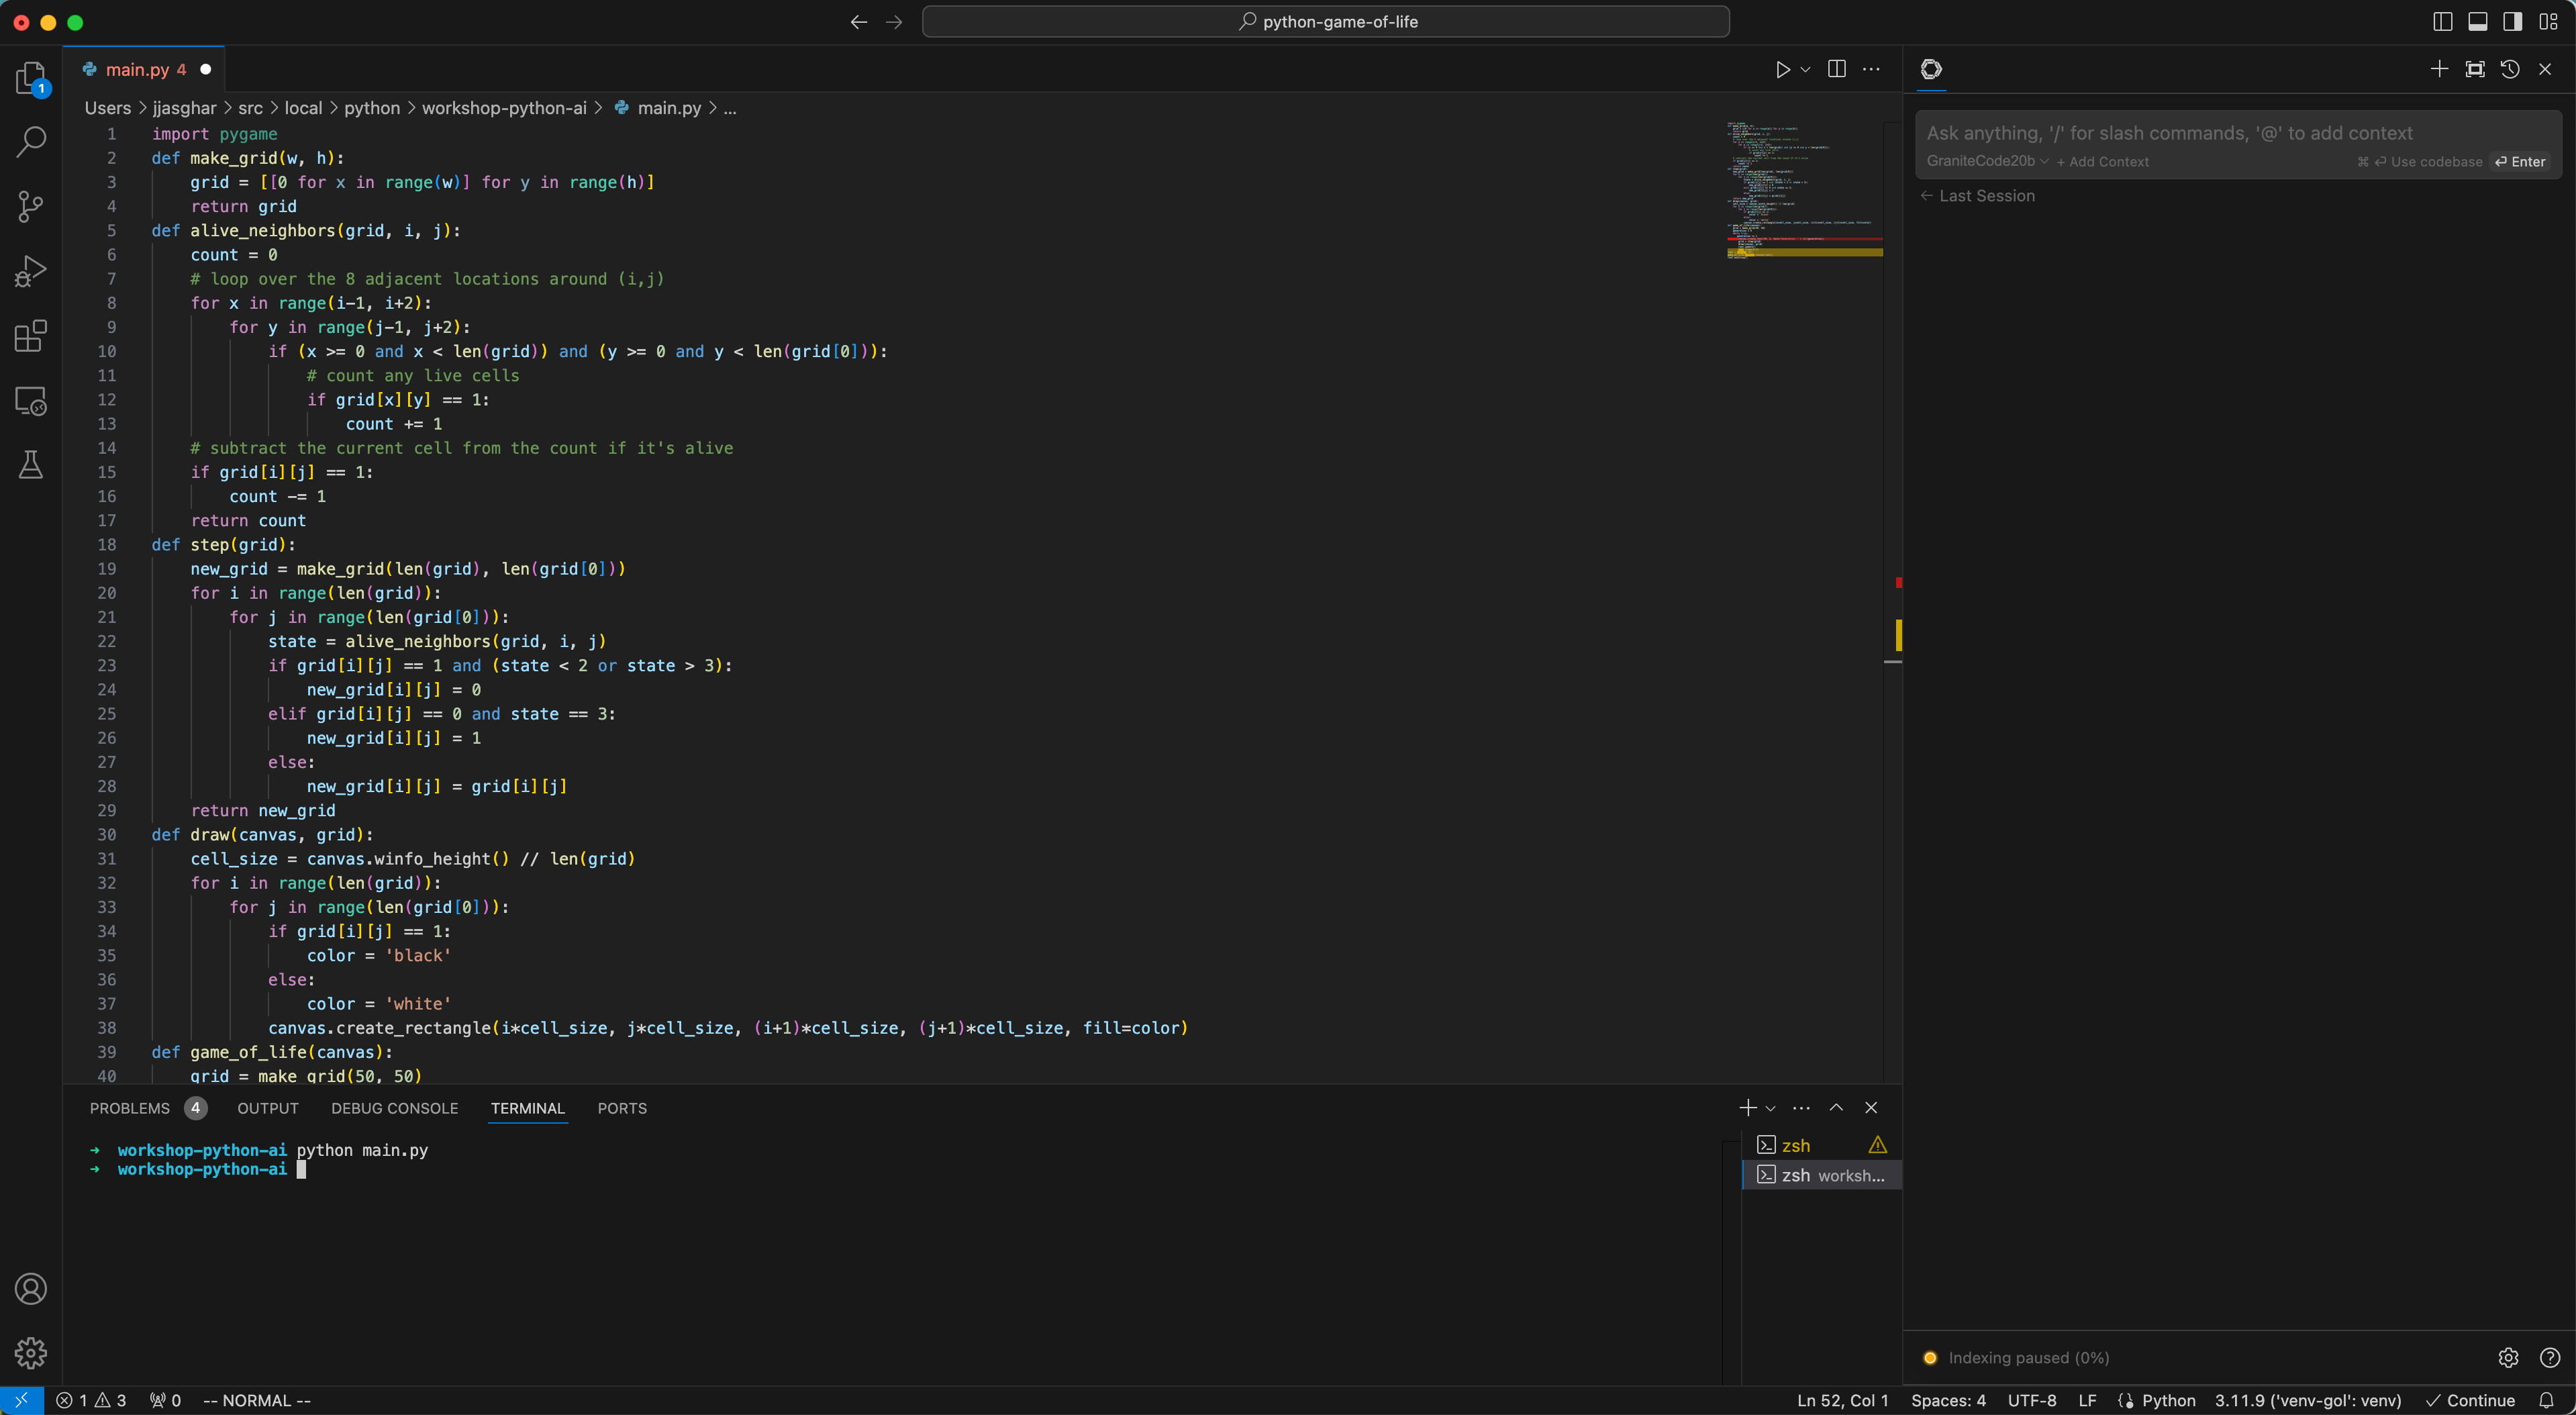
Task: Close the Continue side panel
Action: click(x=2545, y=69)
